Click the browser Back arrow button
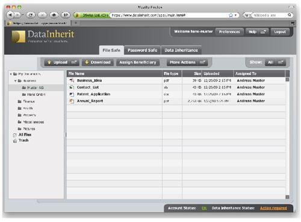 coord(10,15)
